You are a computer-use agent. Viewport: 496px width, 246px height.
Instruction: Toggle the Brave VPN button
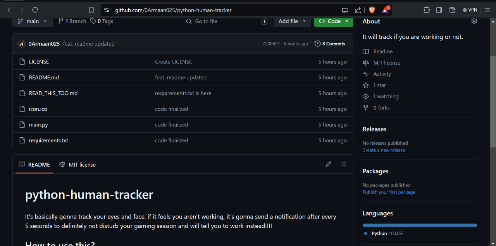click(470, 10)
